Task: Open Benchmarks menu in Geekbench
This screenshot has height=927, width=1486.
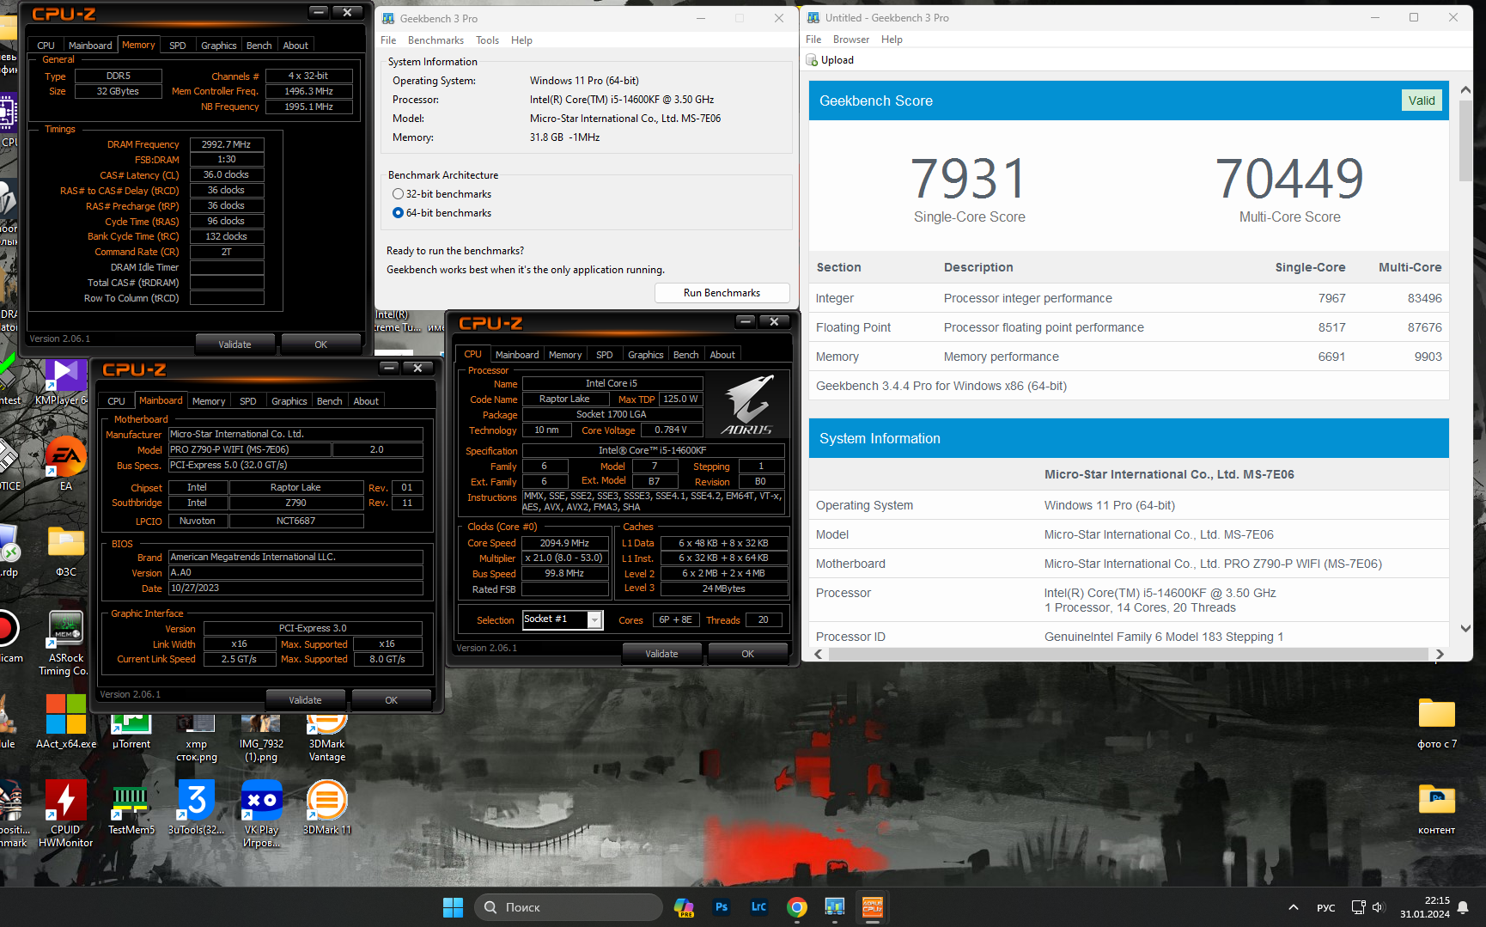Action: (435, 40)
